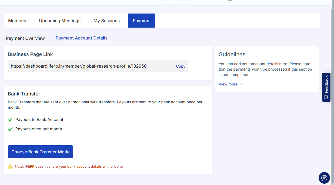
Task: Select the business page link URL field
Action: pos(81,66)
